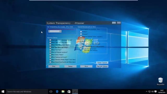Screen dimensions: 167x94
Task: Uncheck Affect all Explorer windows
Action: (50, 52)
